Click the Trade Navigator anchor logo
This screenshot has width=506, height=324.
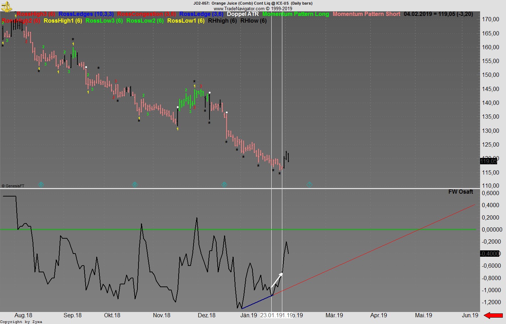pos(6,7)
